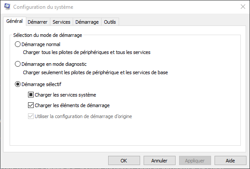The image size is (250, 169).
Task: Open help with the Aide button
Action: point(230,161)
